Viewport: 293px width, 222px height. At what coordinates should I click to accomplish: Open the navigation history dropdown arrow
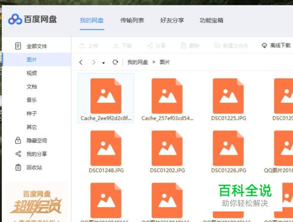click(x=103, y=63)
